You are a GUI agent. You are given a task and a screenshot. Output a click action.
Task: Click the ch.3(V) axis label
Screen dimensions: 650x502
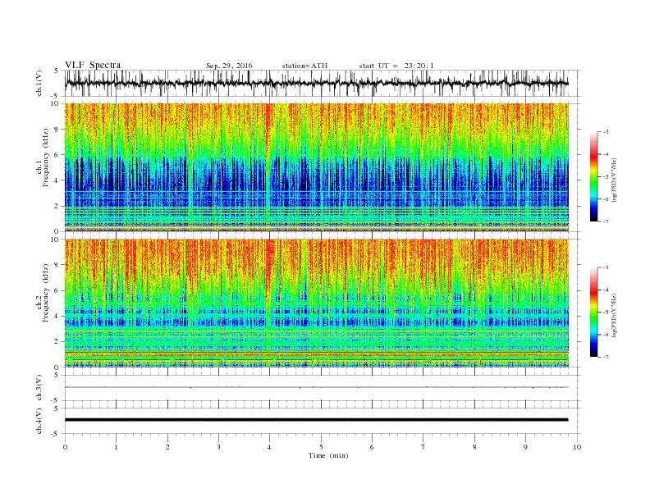39,388
